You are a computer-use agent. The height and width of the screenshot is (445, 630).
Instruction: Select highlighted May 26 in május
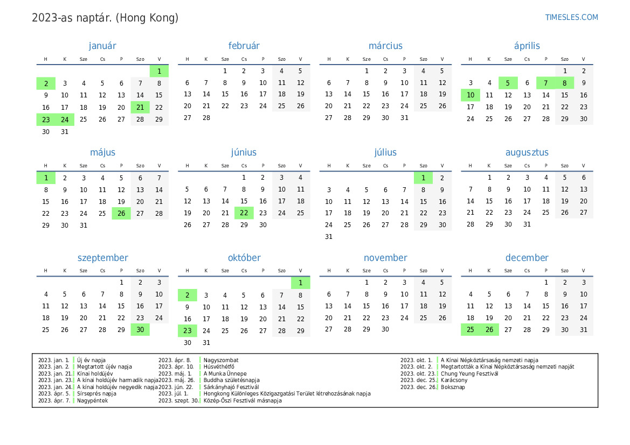(121, 214)
